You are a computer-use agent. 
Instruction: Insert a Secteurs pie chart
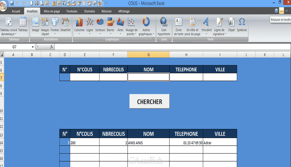[100, 26]
